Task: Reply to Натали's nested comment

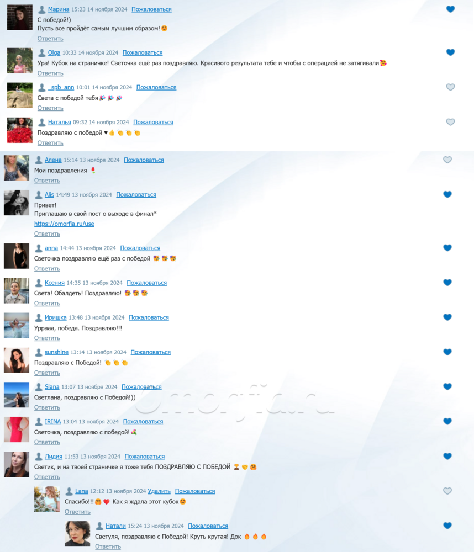Action: [x=108, y=546]
